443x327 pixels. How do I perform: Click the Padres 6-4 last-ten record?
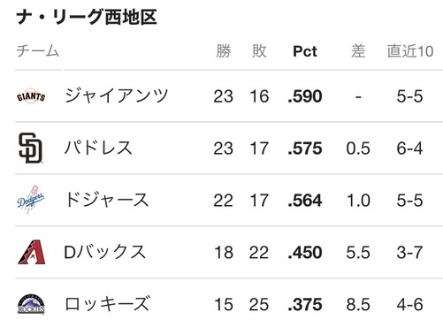click(409, 148)
